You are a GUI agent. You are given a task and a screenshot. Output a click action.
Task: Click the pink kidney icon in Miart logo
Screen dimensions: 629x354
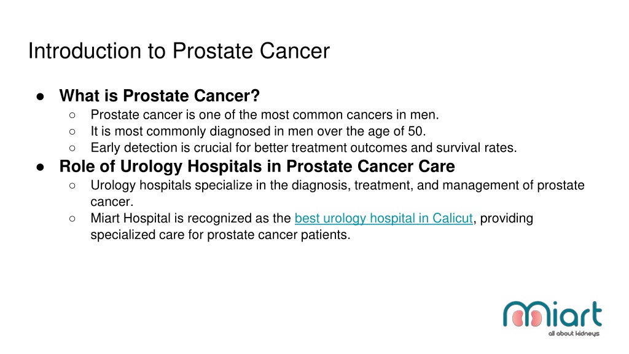pos(526,318)
